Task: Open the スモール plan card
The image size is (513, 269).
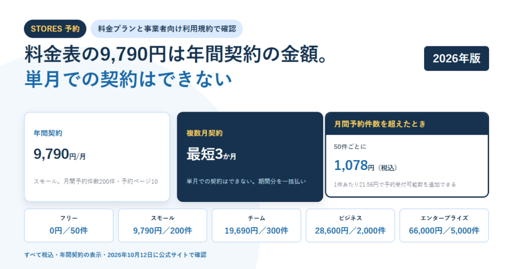Action: pos(163,225)
